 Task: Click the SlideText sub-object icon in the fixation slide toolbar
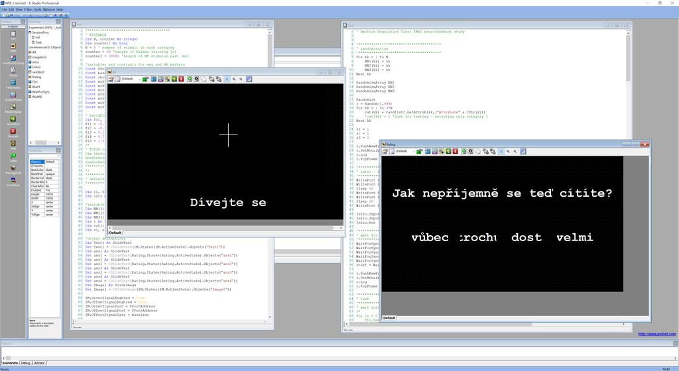point(153,79)
